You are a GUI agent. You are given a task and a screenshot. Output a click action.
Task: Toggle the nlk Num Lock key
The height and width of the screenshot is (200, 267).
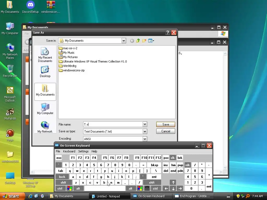187,165
